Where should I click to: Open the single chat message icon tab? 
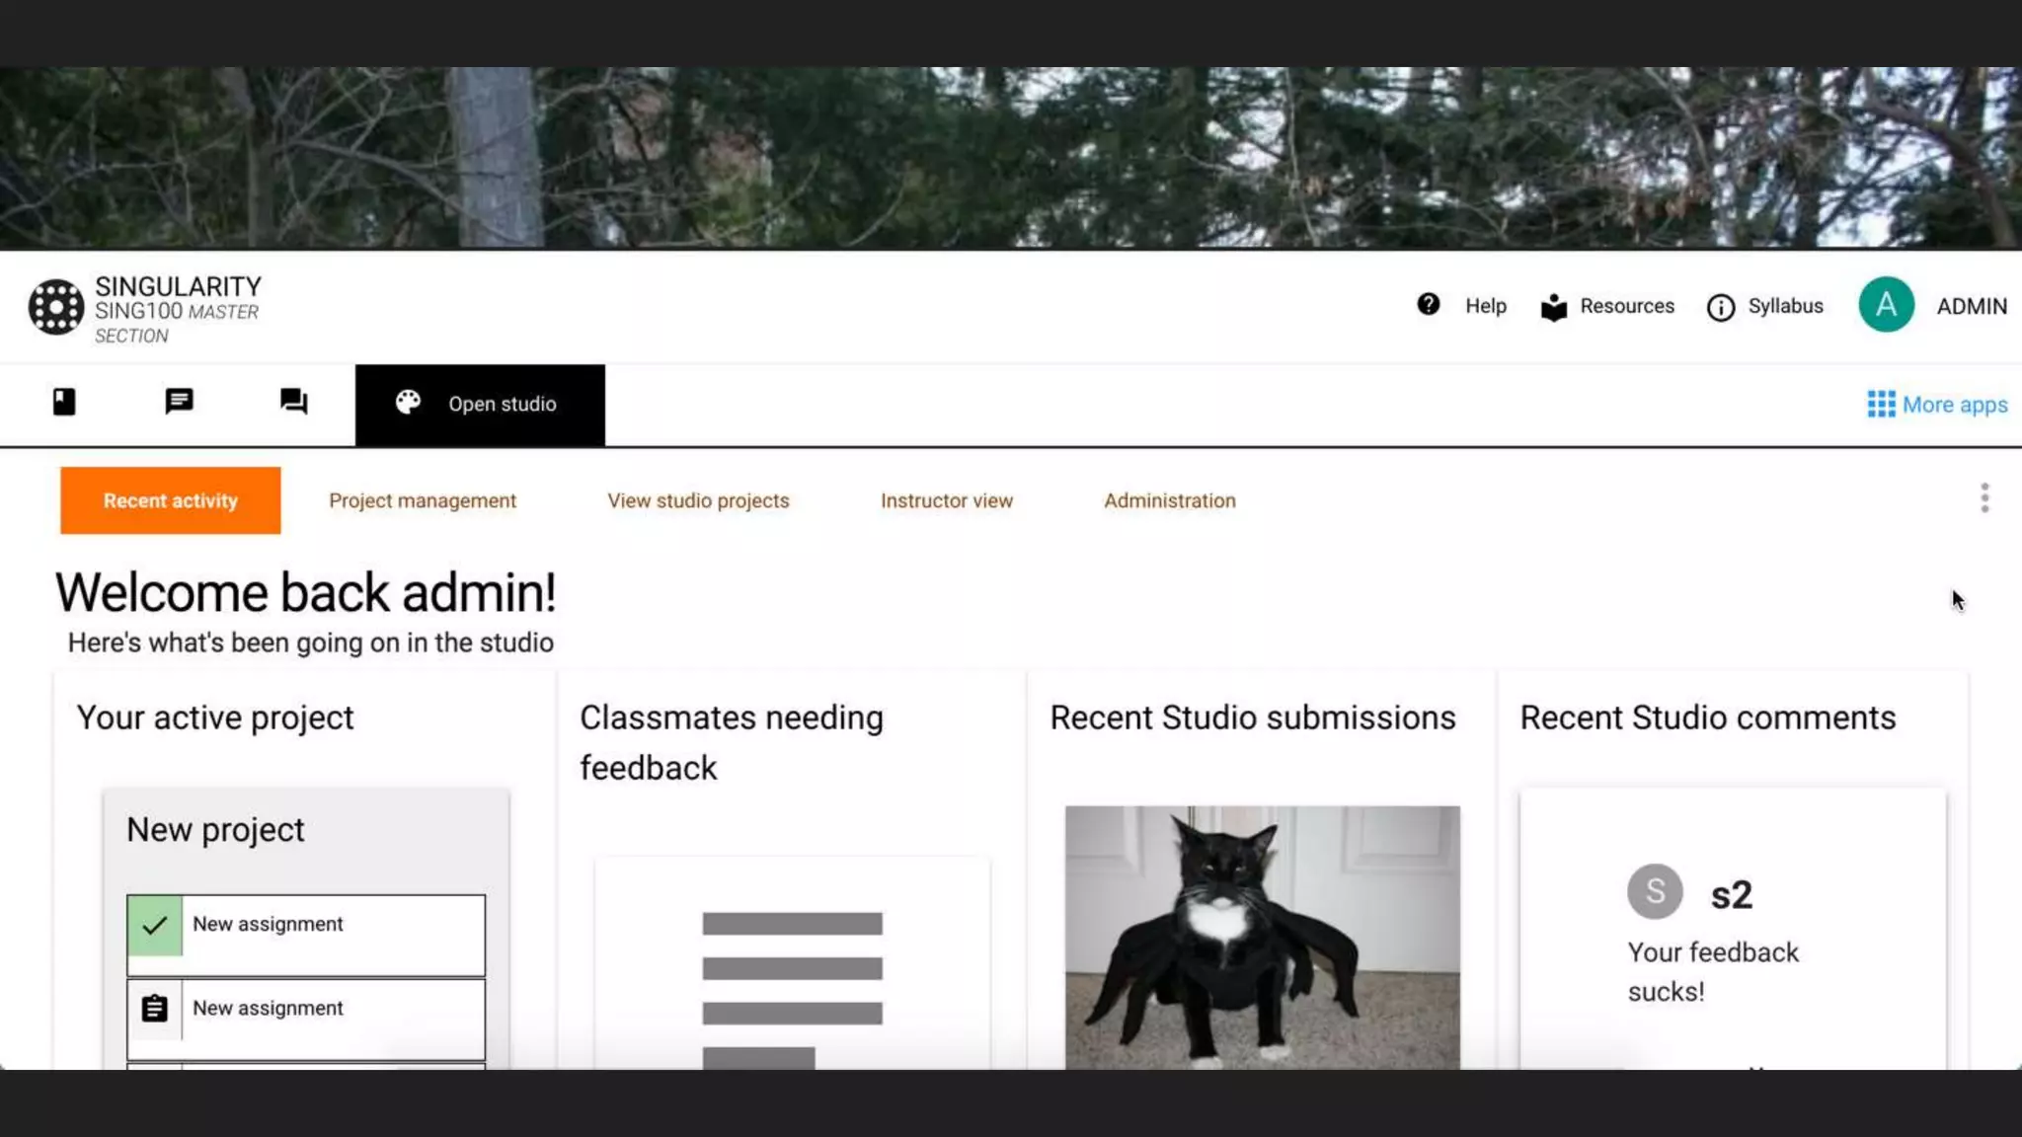click(x=179, y=402)
